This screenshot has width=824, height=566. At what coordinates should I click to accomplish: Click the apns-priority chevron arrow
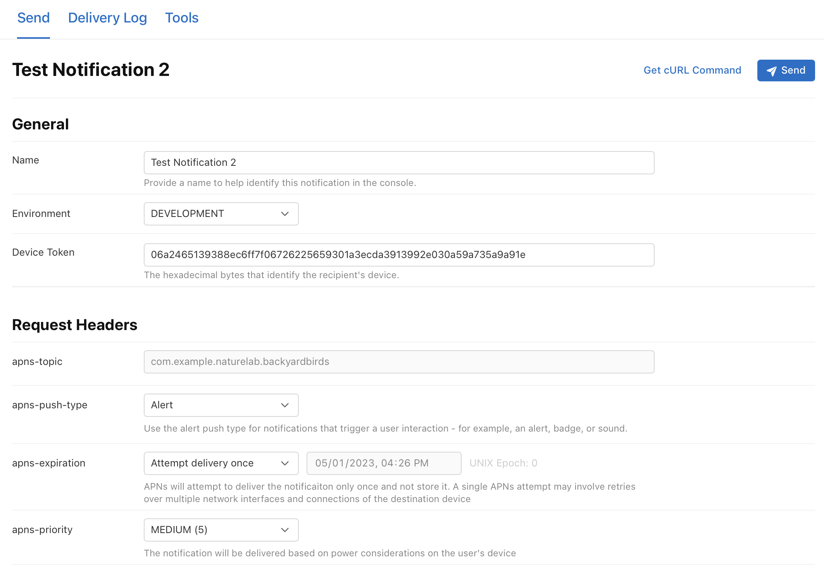[285, 530]
